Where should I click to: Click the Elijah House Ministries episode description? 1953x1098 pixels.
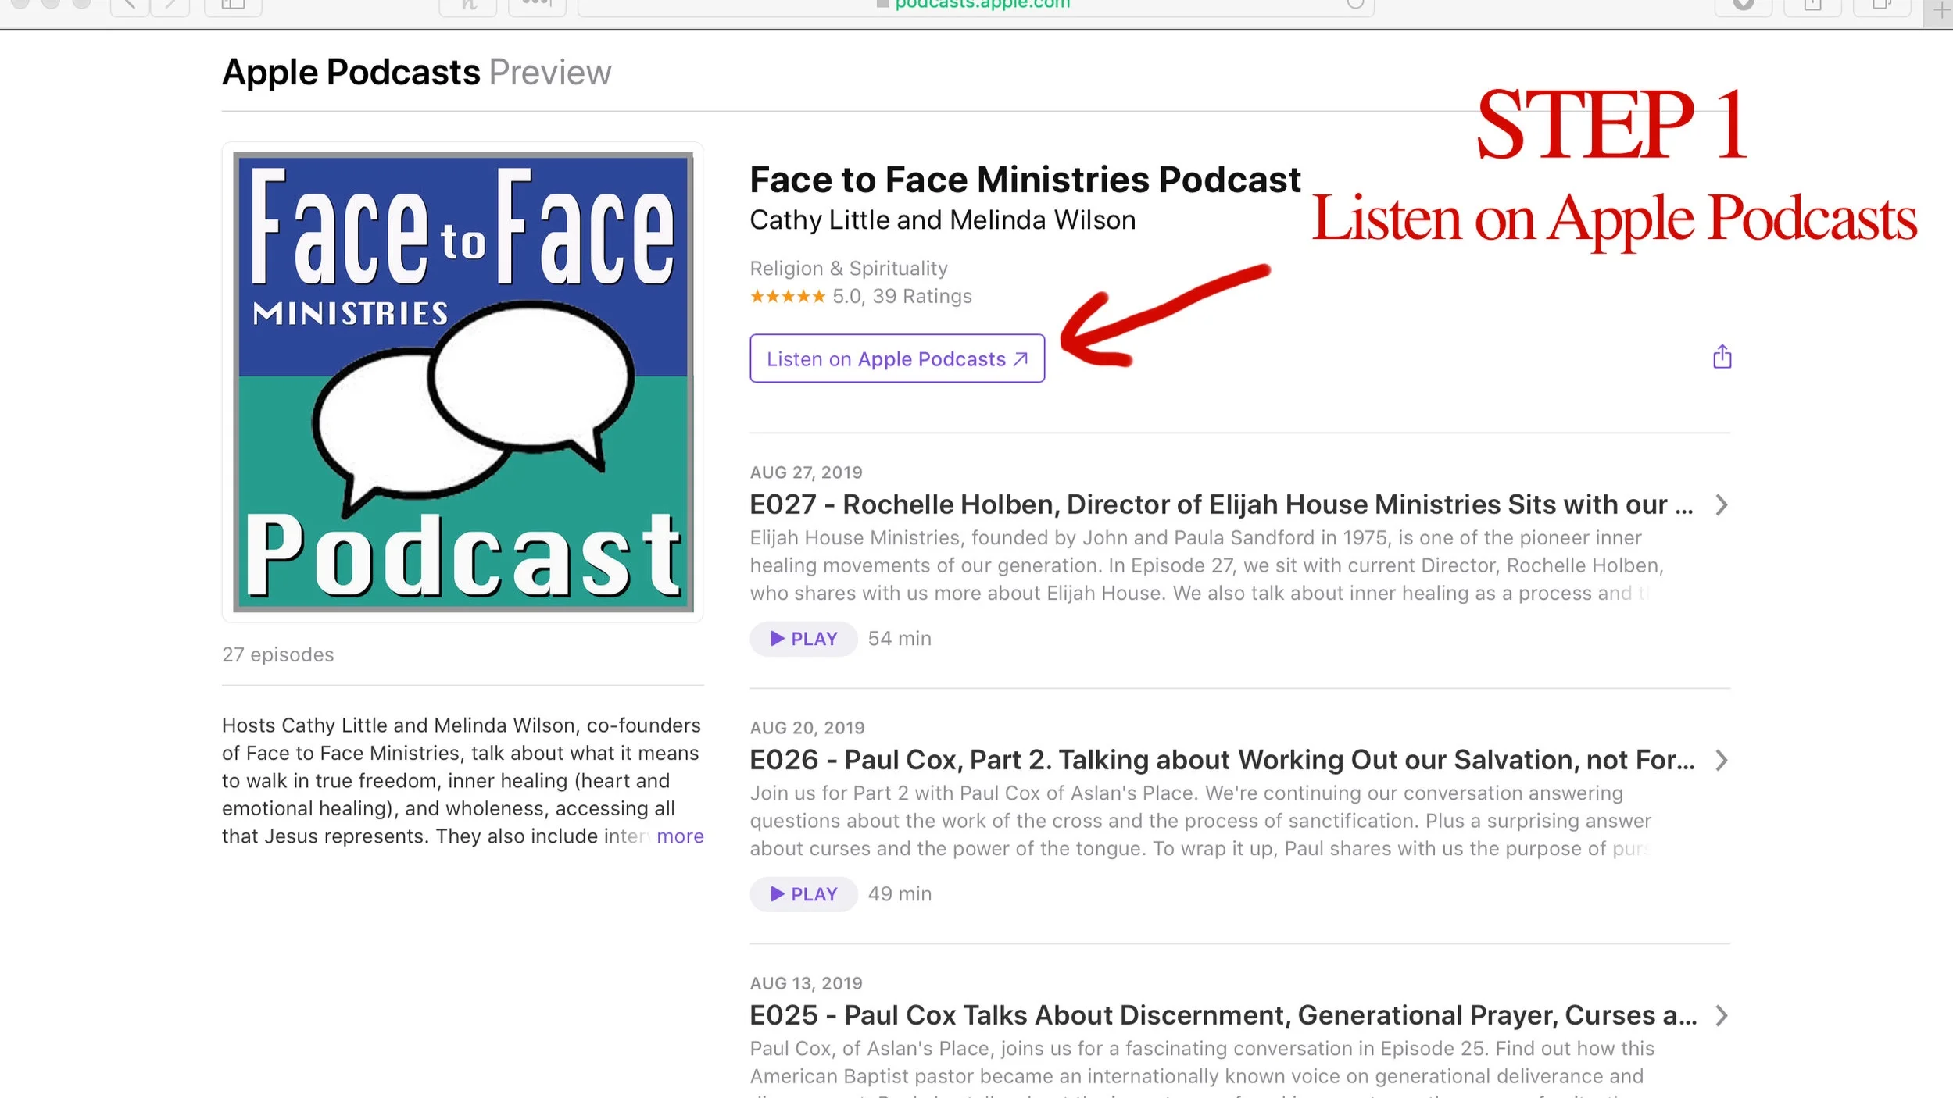coord(1207,565)
